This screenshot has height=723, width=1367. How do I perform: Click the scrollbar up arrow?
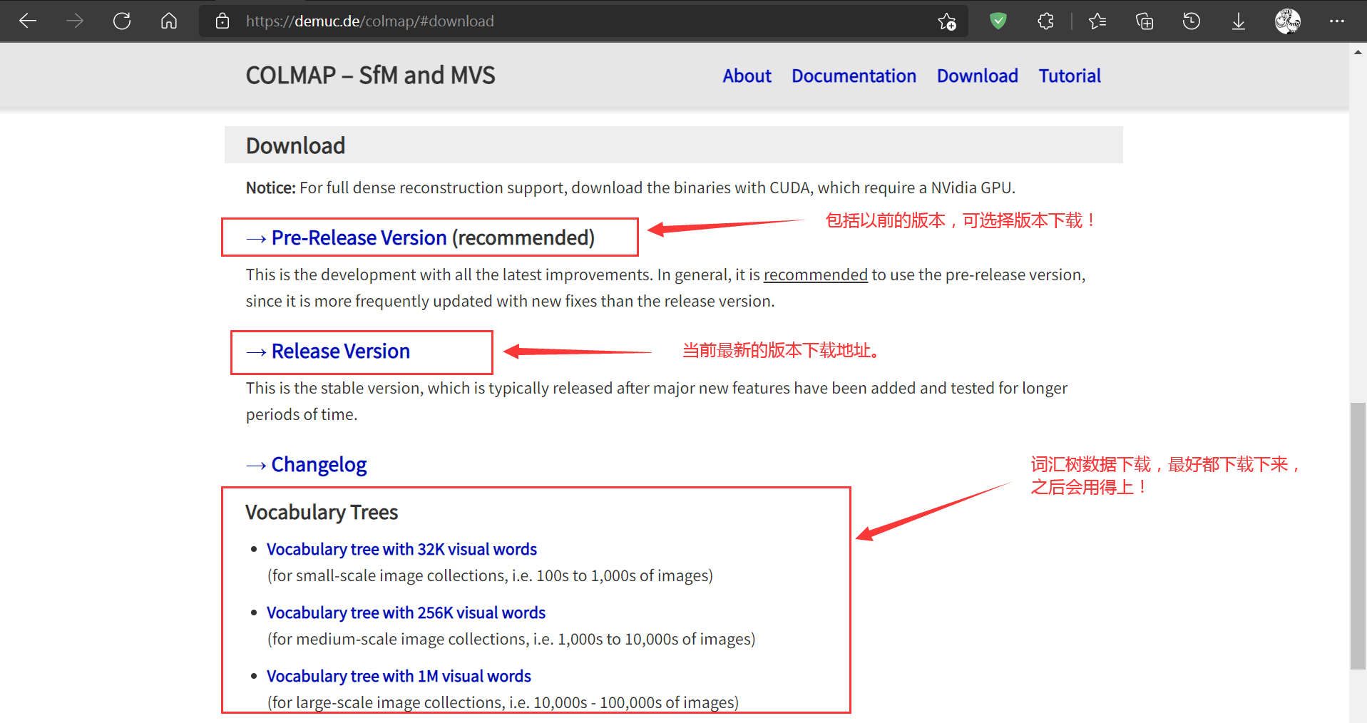click(x=1357, y=51)
